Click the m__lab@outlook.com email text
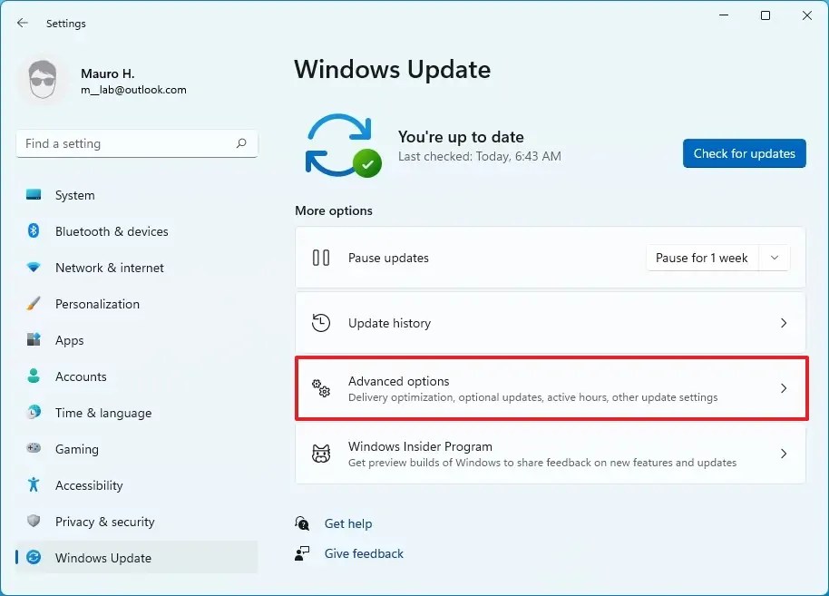This screenshot has height=596, width=829. (133, 90)
